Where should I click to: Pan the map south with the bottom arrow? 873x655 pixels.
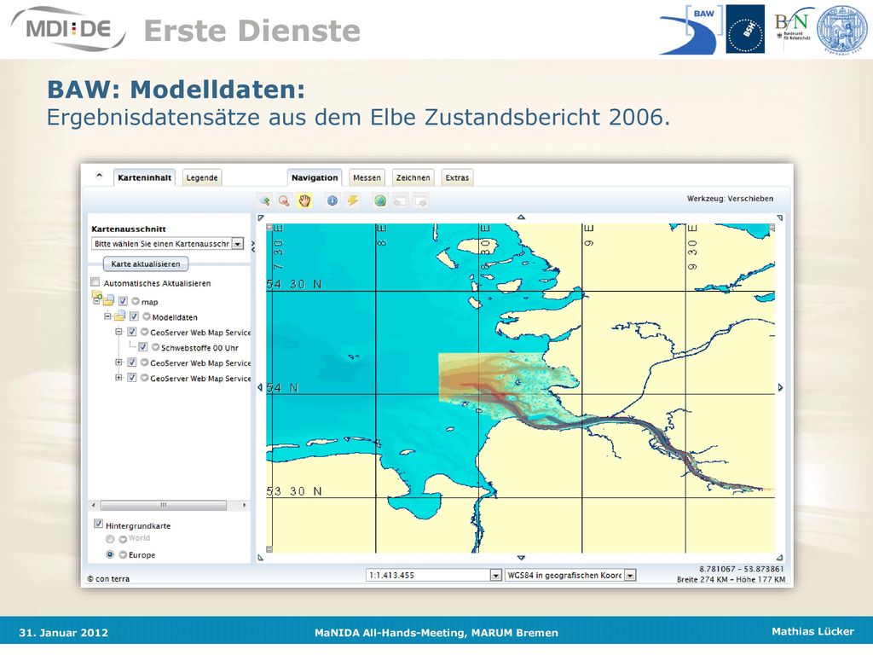pyautogui.click(x=521, y=557)
